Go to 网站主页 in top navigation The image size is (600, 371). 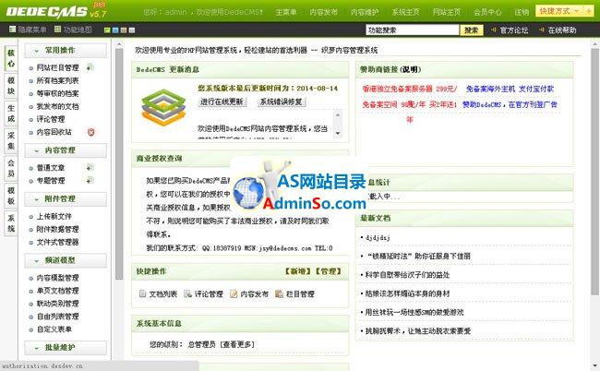click(x=447, y=12)
